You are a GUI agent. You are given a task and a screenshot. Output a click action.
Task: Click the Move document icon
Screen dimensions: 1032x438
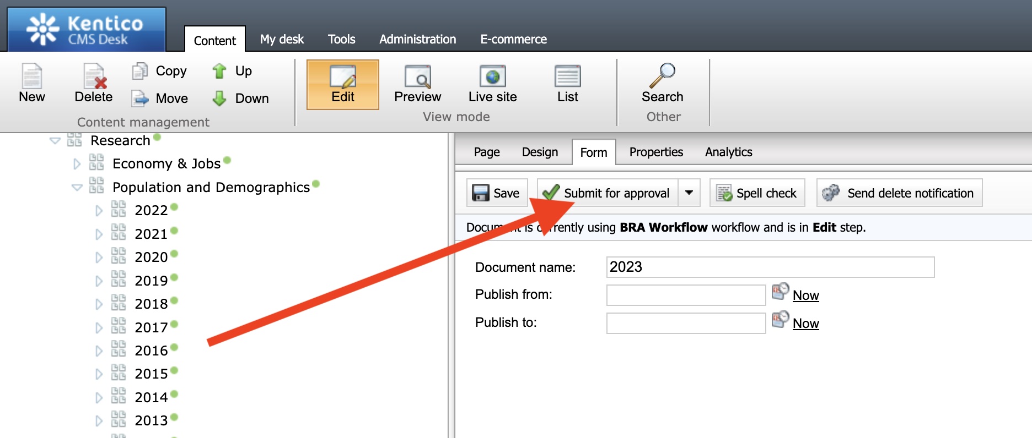140,98
